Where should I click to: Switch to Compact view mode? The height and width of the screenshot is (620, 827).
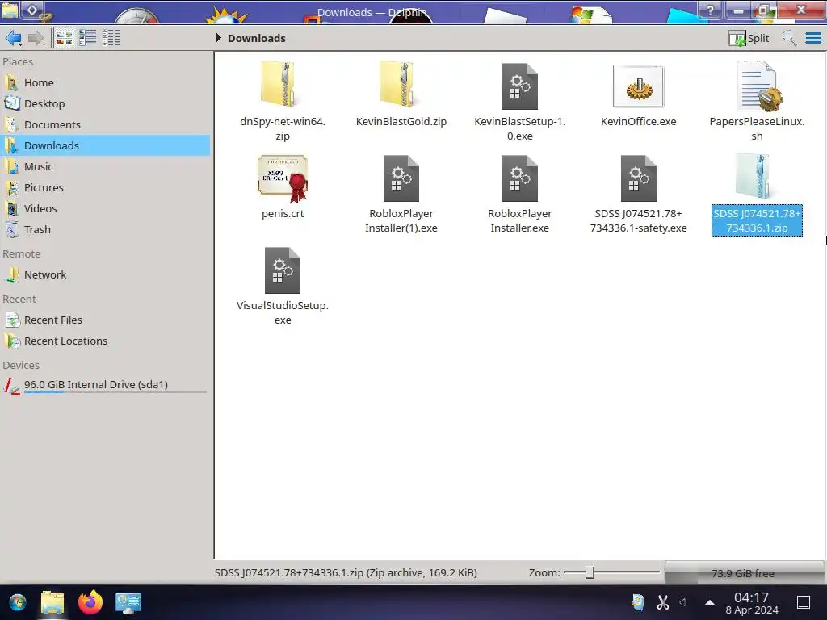pos(87,38)
